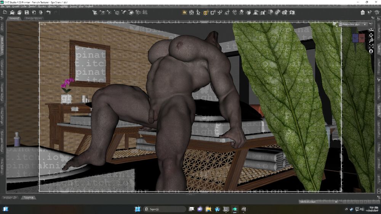381x214 pixels.
Task: Open the aniMate Lite tab
Action: (10, 198)
